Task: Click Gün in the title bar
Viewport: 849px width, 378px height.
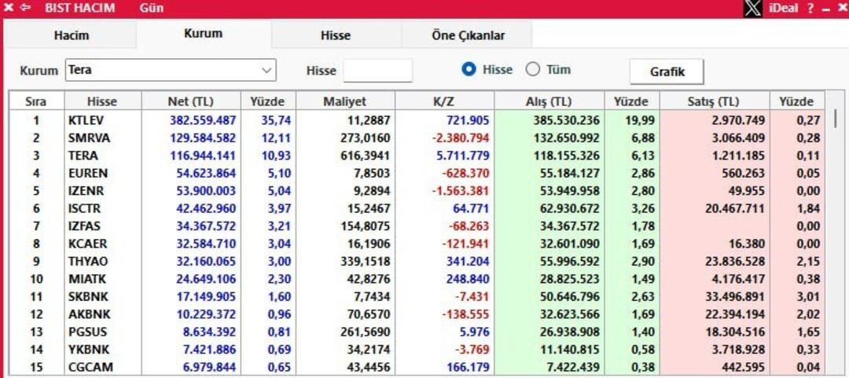Action: coord(152,8)
